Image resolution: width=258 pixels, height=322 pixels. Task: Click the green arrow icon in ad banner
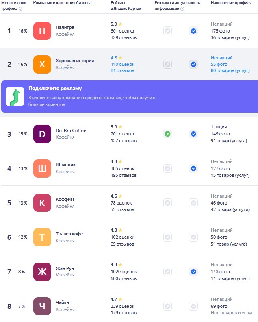(15, 96)
